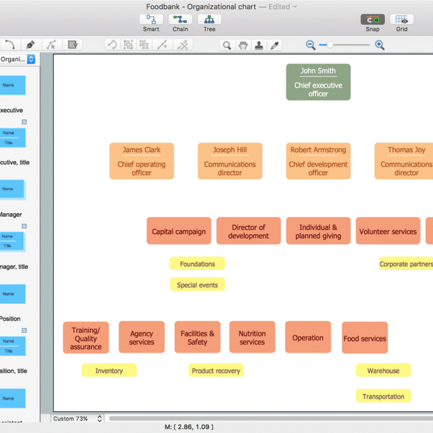Screen dimensions: 433x433
Task: Select the Capital campaign box
Action: pyautogui.click(x=179, y=231)
